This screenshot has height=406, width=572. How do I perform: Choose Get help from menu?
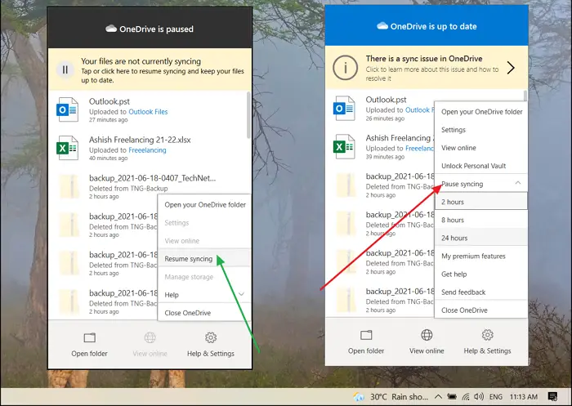(480, 274)
